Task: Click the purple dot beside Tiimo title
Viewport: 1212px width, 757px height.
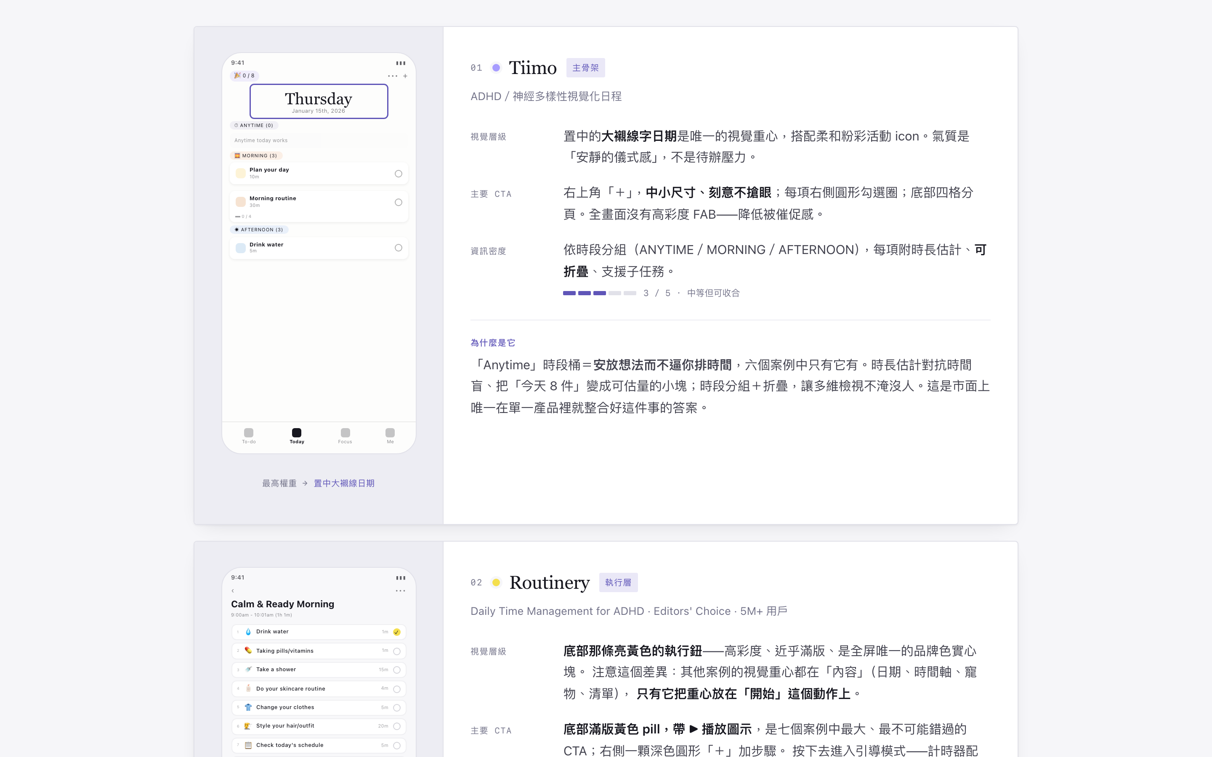Action: click(x=496, y=68)
